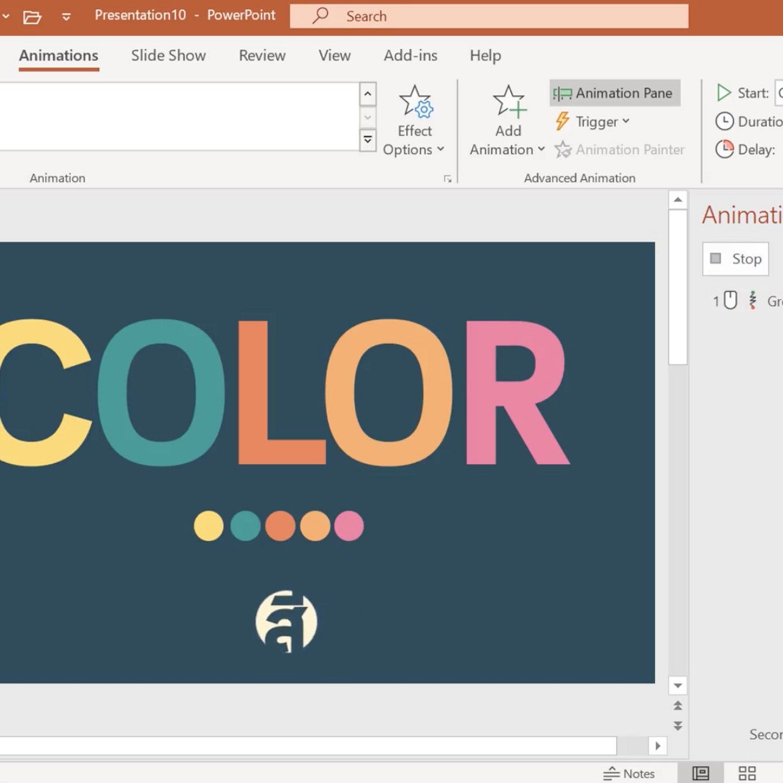
Task: Click the green motion effect icon in pane
Action: pos(753,300)
